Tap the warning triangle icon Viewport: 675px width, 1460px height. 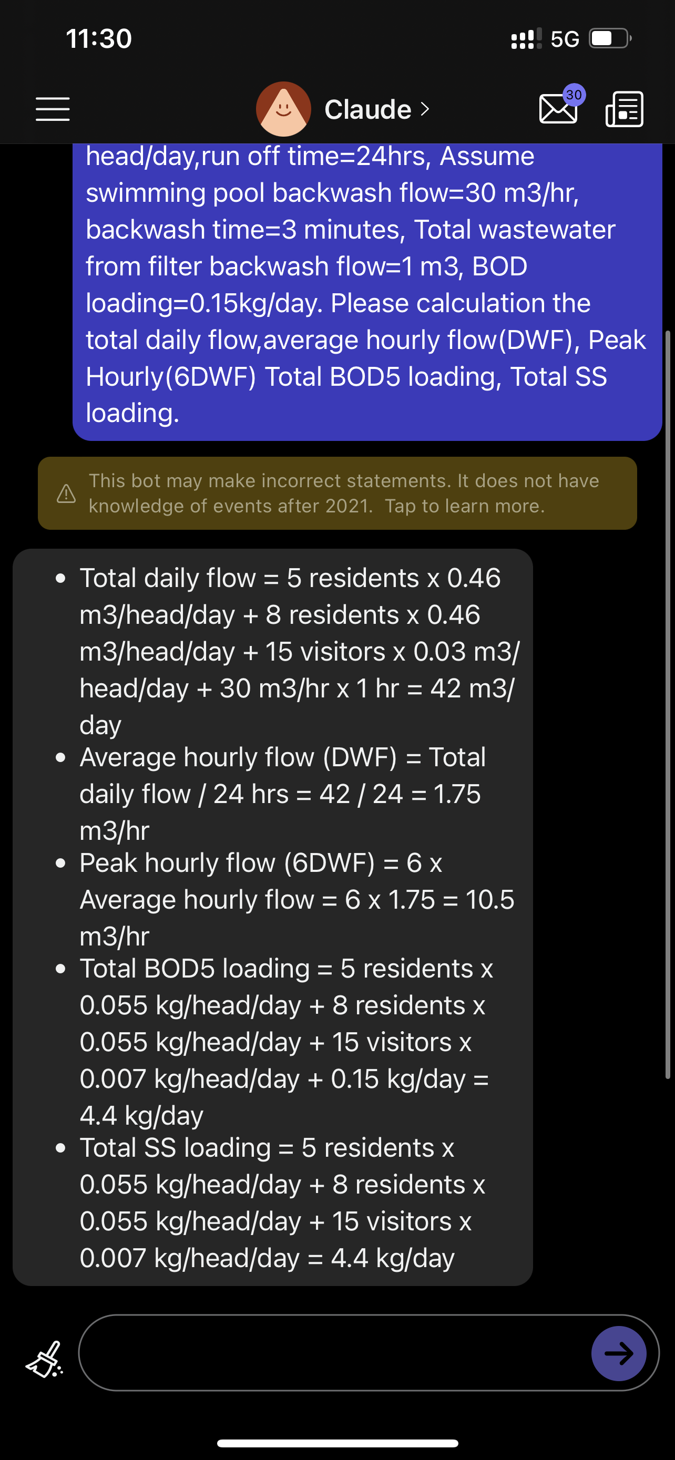[x=66, y=493]
